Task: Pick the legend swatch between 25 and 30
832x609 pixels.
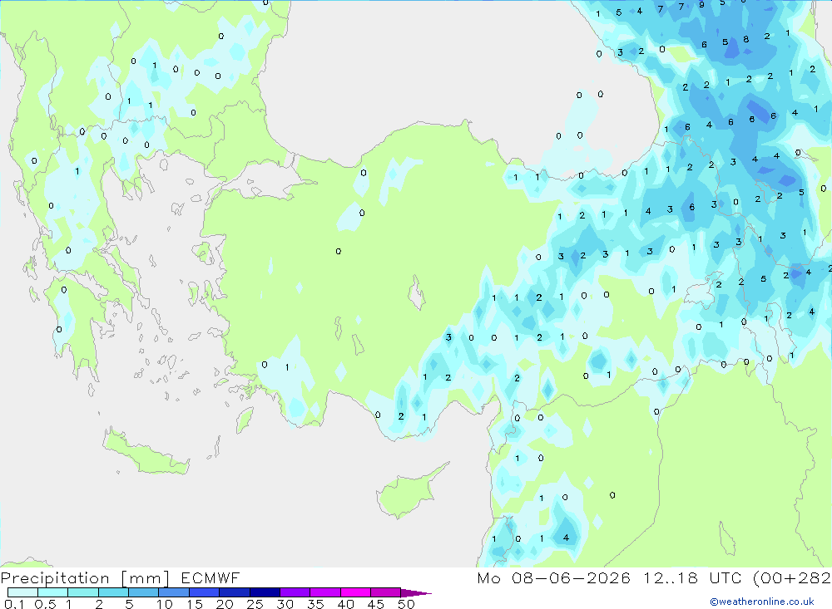Action: [x=265, y=592]
